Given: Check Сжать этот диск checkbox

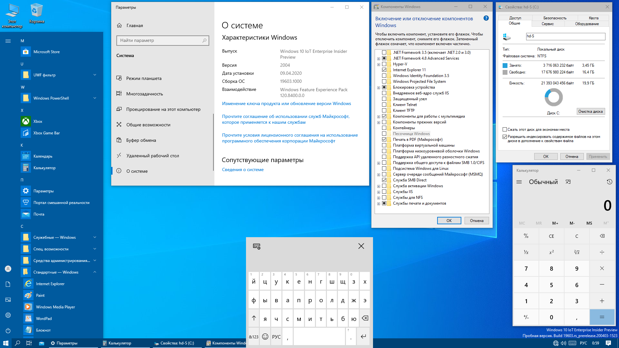Looking at the screenshot, I should pos(505,130).
